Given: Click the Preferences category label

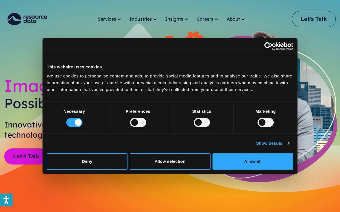Looking at the screenshot, I should pyautogui.click(x=138, y=111).
